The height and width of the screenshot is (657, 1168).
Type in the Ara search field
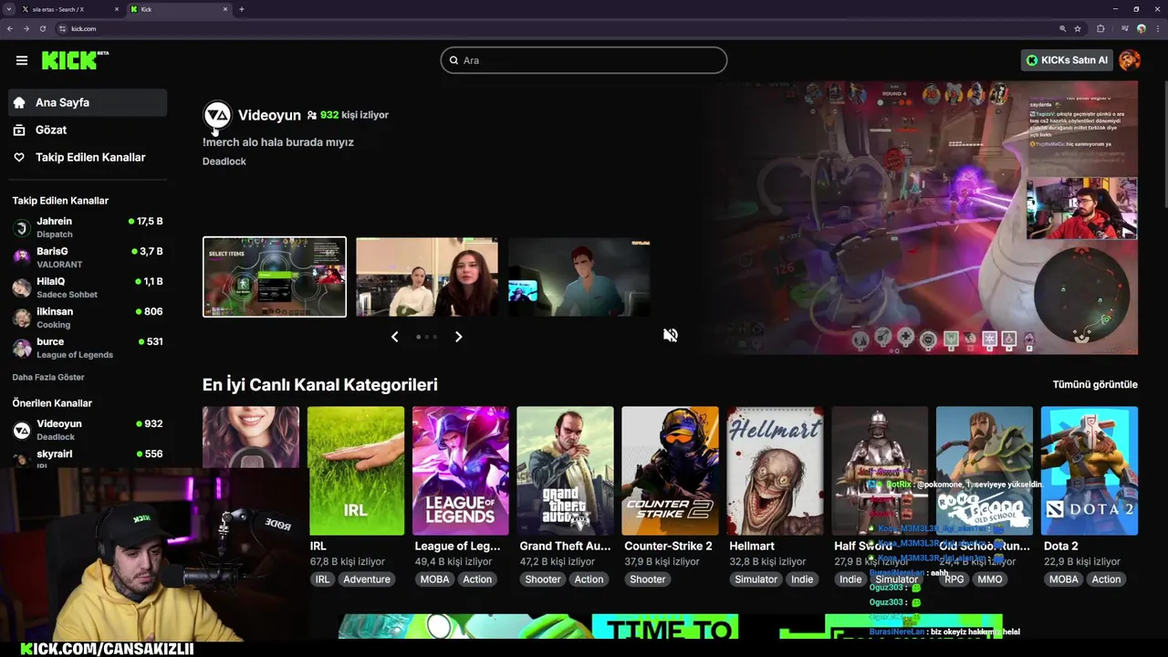pos(584,60)
